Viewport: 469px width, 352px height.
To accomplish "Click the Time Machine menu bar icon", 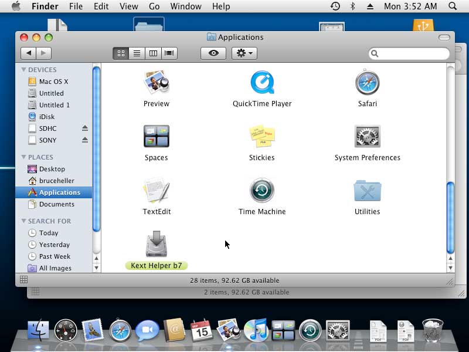I will pos(335,6).
